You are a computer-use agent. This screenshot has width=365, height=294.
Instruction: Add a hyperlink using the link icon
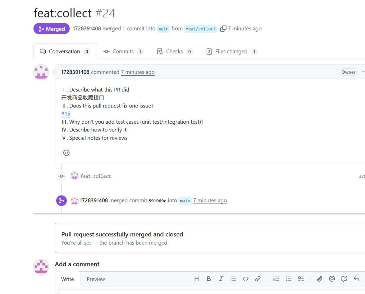coord(258,279)
